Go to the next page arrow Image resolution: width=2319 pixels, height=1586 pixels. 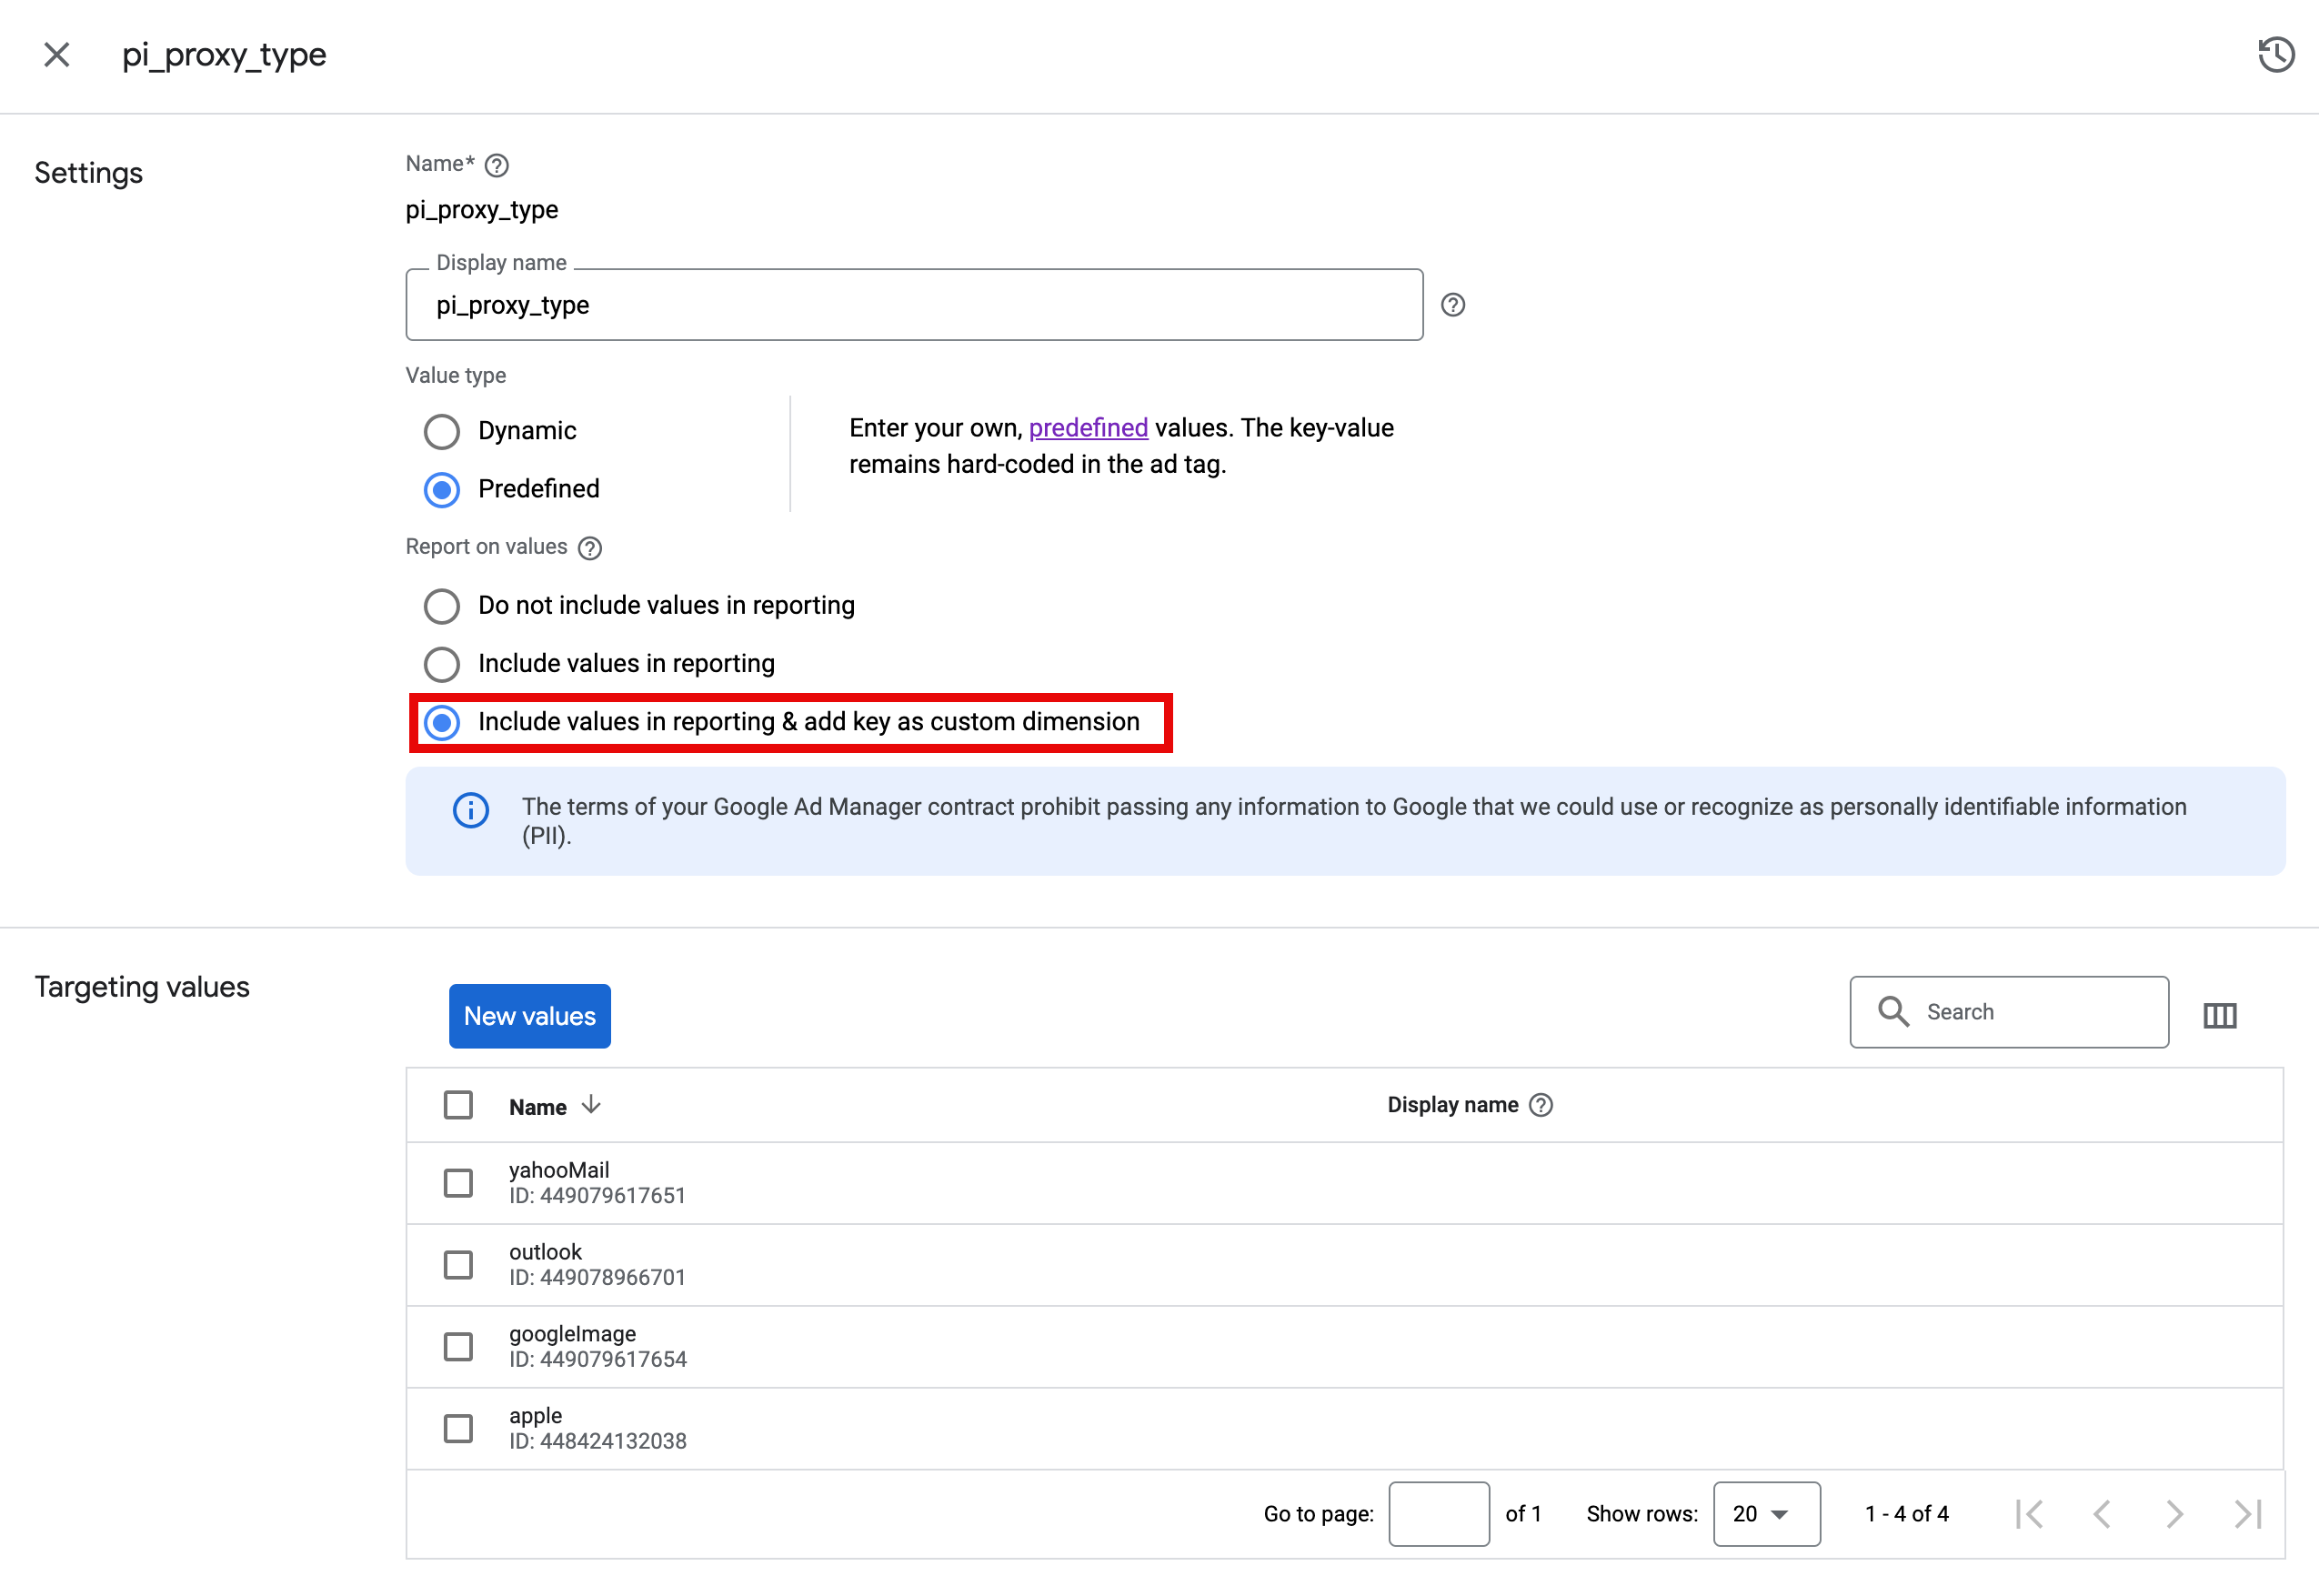tap(2174, 1513)
